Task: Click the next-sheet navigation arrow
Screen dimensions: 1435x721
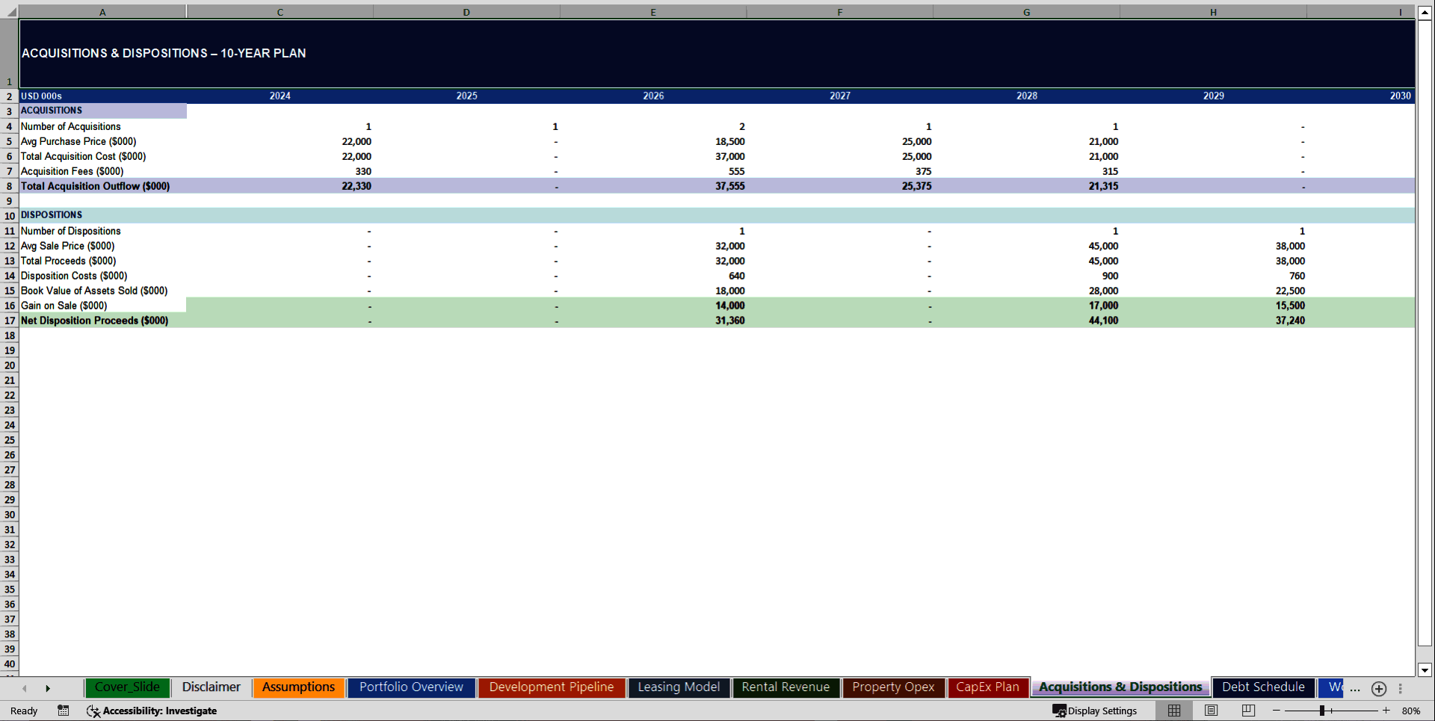Action: pyautogui.click(x=49, y=688)
